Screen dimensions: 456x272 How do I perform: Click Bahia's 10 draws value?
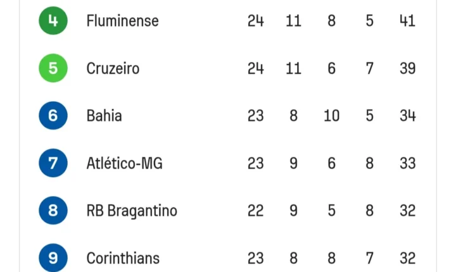[x=331, y=116]
